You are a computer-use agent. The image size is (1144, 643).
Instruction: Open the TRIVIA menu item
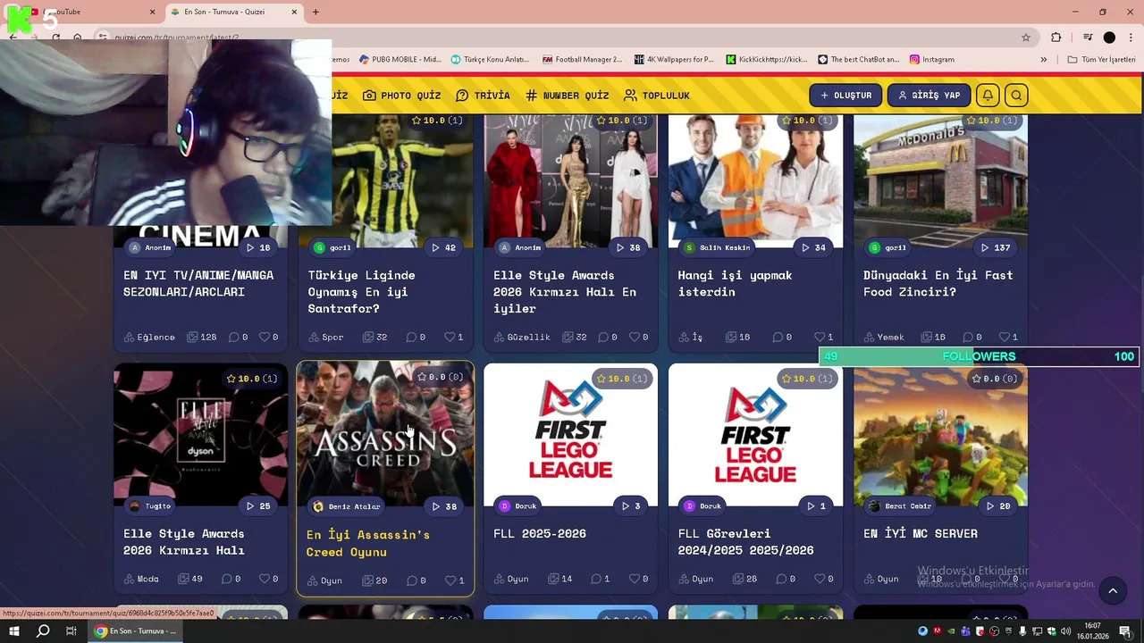pyautogui.click(x=483, y=96)
